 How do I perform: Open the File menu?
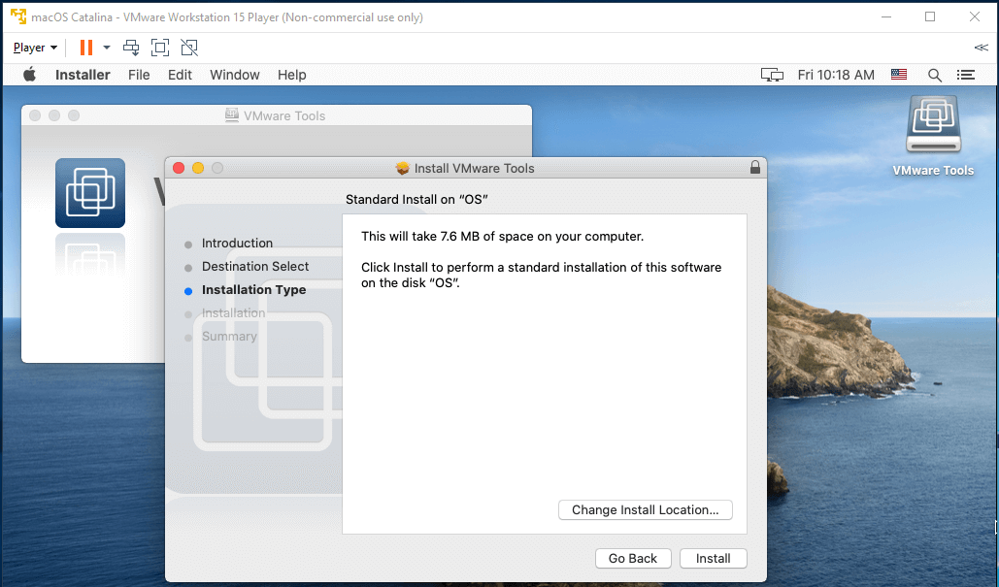point(139,75)
